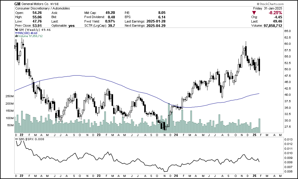Click the 27.5 price axis label

coord(288,127)
